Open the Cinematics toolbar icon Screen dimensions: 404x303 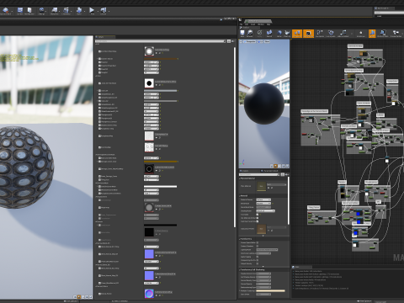[66, 11]
